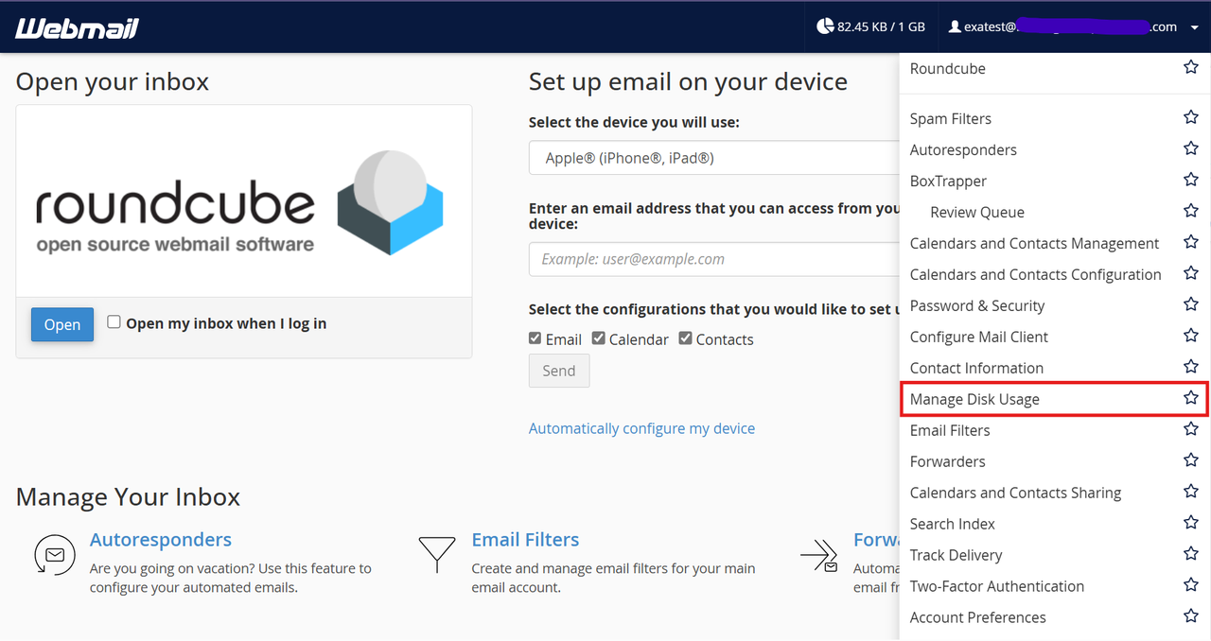Star the Spam Filters entry
The image size is (1211, 641).
[x=1191, y=117]
